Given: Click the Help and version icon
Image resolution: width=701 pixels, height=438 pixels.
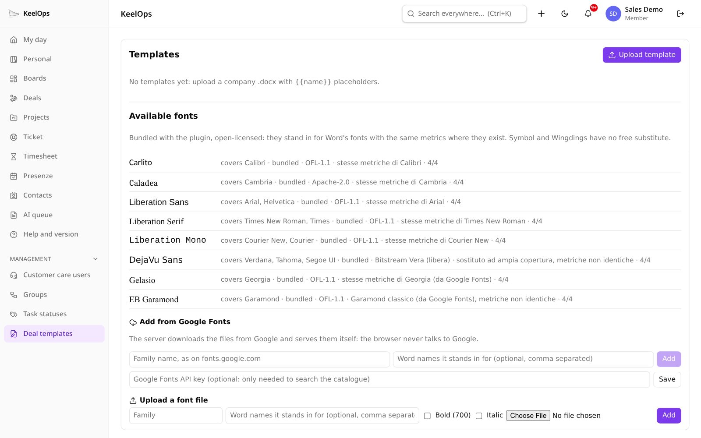Looking at the screenshot, I should coord(14,234).
